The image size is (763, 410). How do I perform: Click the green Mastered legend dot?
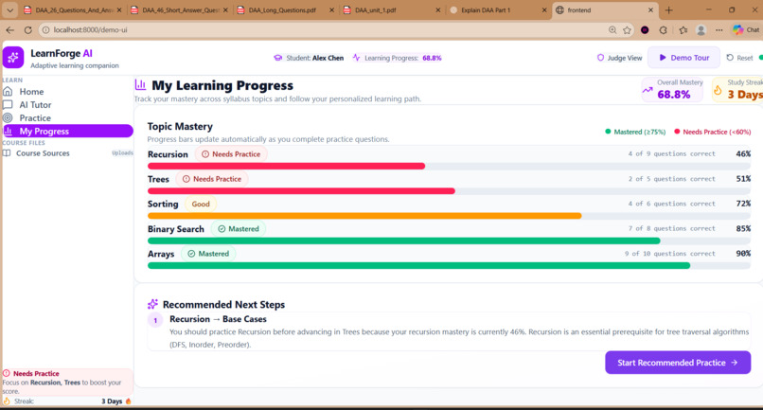[608, 132]
